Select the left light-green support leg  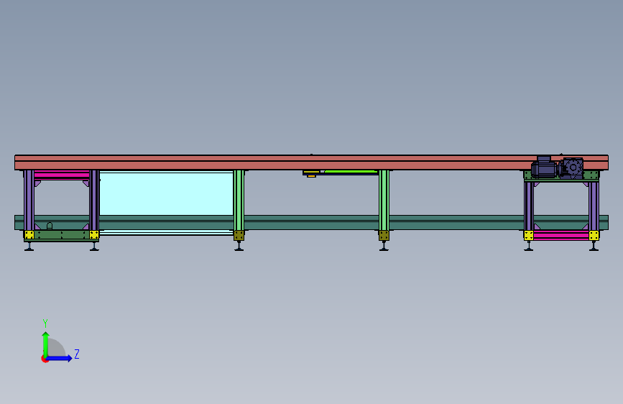[239, 200]
